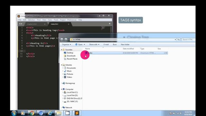Open the Sublime Text tab list dropdown arrow
Image resolution: width=206 pixels, height=116 pixels.
click(x=109, y=24)
